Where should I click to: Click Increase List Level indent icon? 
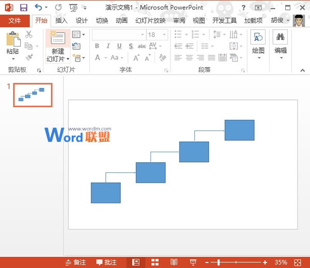tap(190, 46)
